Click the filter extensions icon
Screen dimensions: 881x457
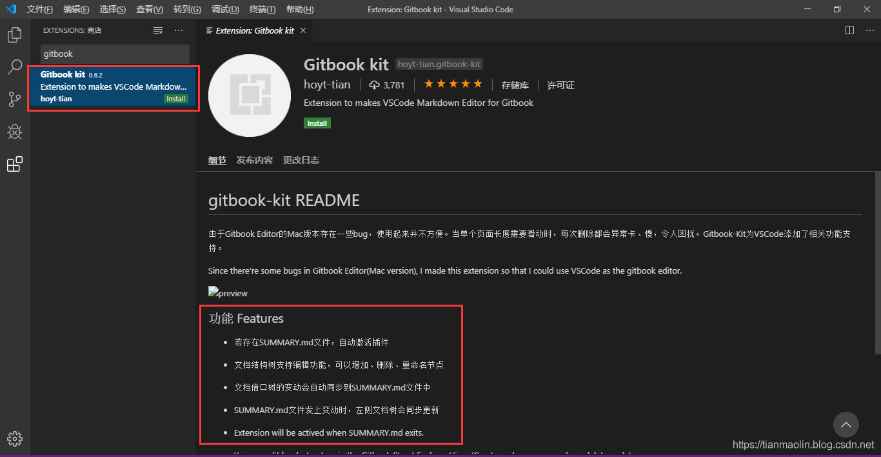click(157, 30)
